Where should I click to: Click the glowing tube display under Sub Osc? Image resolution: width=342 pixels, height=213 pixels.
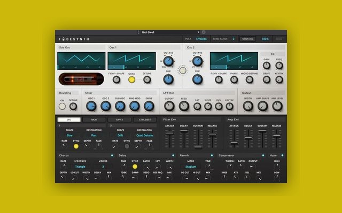(x=81, y=79)
